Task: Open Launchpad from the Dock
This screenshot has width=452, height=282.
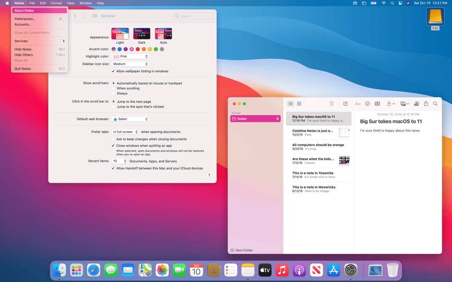Action: pos(77,270)
